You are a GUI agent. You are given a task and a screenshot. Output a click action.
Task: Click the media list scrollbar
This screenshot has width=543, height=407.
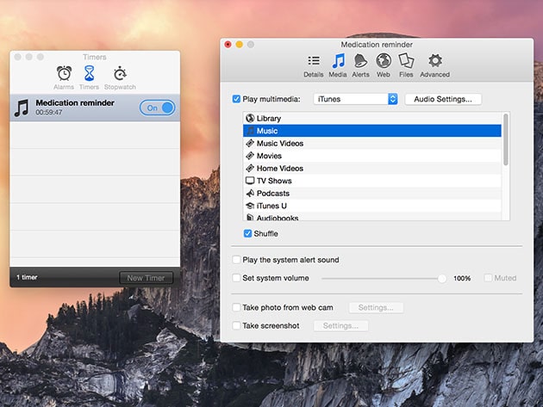[506, 139]
